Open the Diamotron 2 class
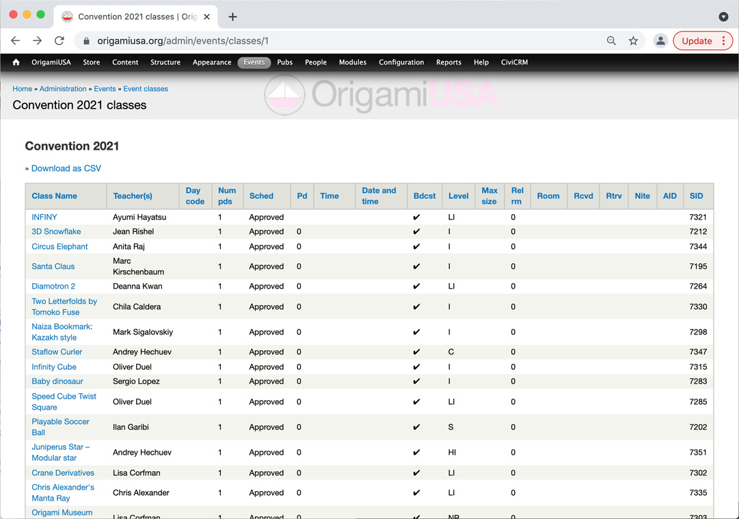Screen dimensions: 739x519 coord(53,286)
